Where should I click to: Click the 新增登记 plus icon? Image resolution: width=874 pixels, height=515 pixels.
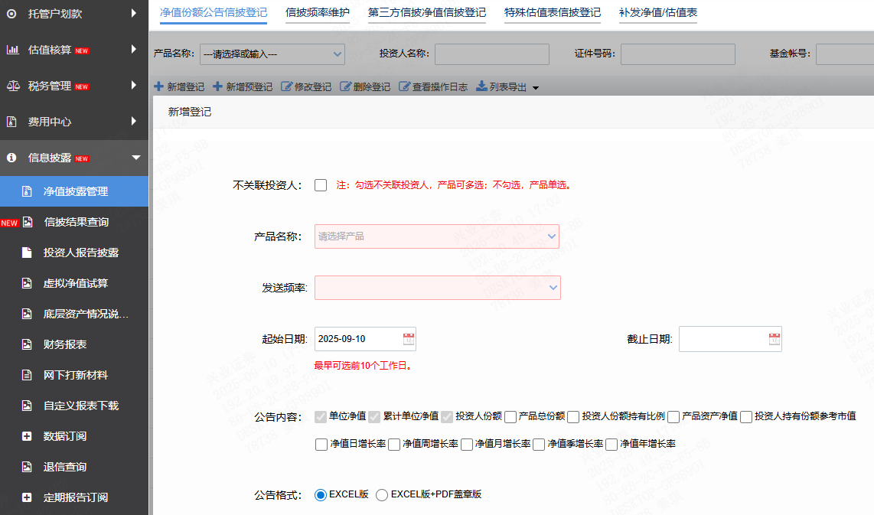(x=159, y=86)
